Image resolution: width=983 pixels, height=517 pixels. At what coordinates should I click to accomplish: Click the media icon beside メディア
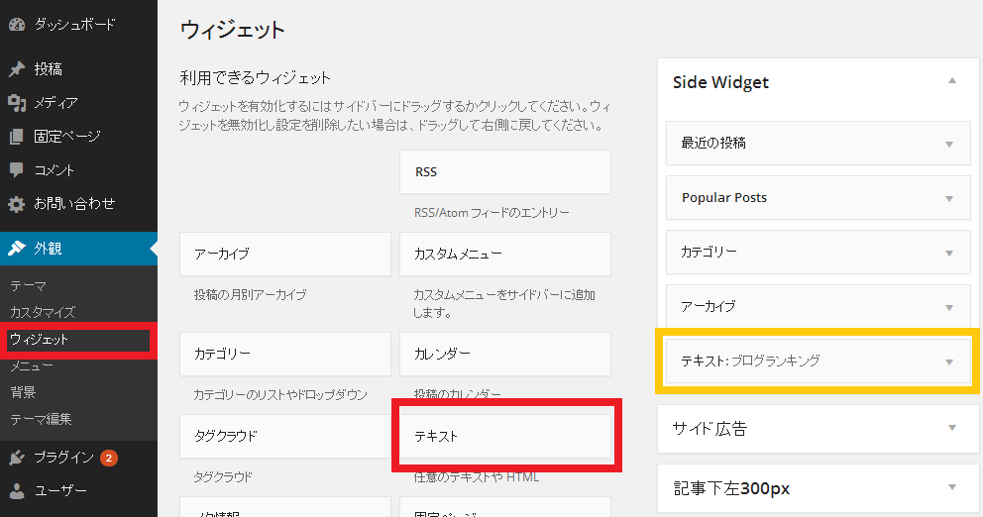pyautogui.click(x=17, y=103)
